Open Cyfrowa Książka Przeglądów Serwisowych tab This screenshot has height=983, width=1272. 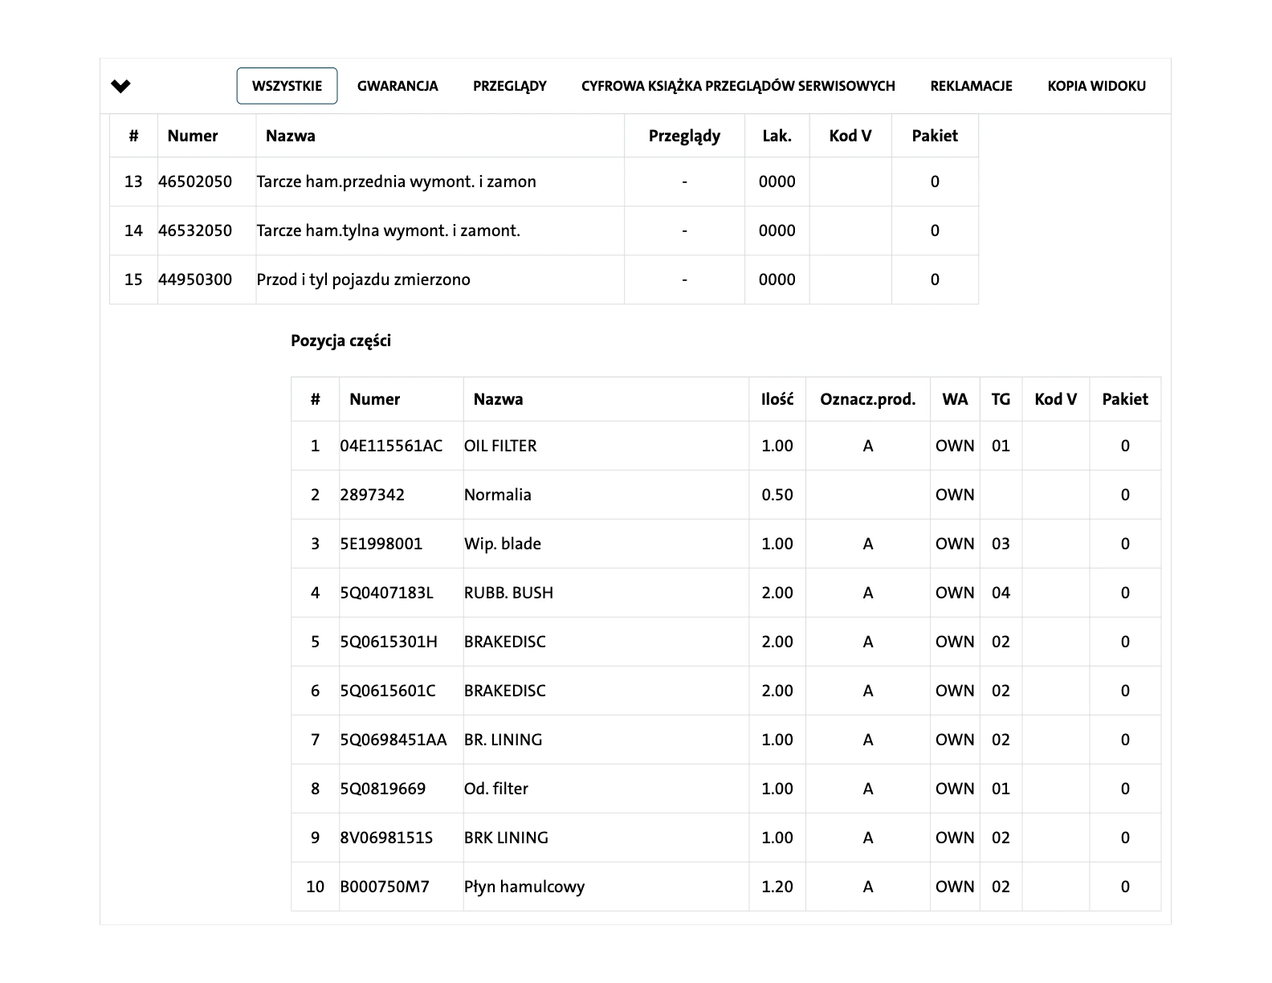[738, 86]
